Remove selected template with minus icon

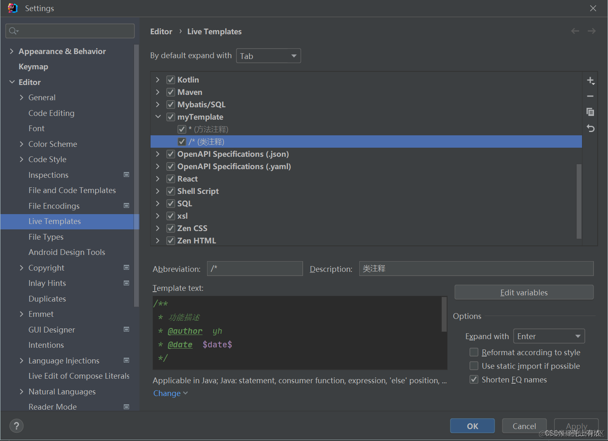point(590,96)
